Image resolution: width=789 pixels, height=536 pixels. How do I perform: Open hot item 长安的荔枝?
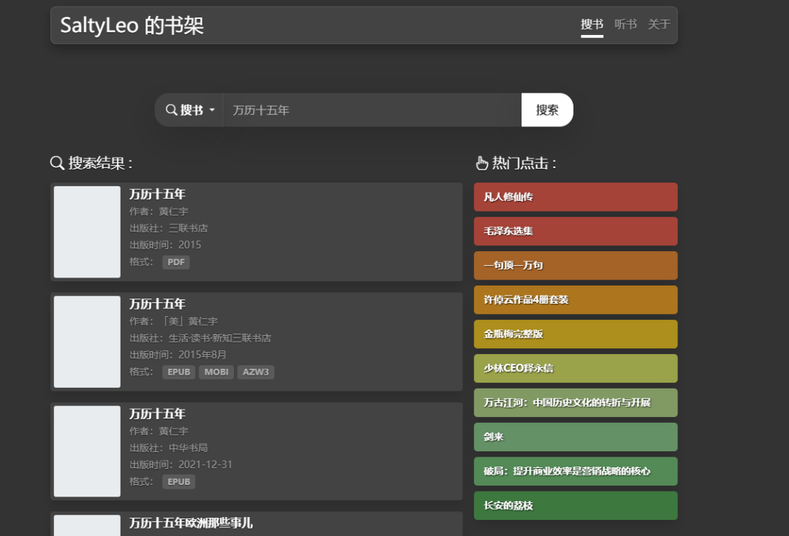click(575, 505)
